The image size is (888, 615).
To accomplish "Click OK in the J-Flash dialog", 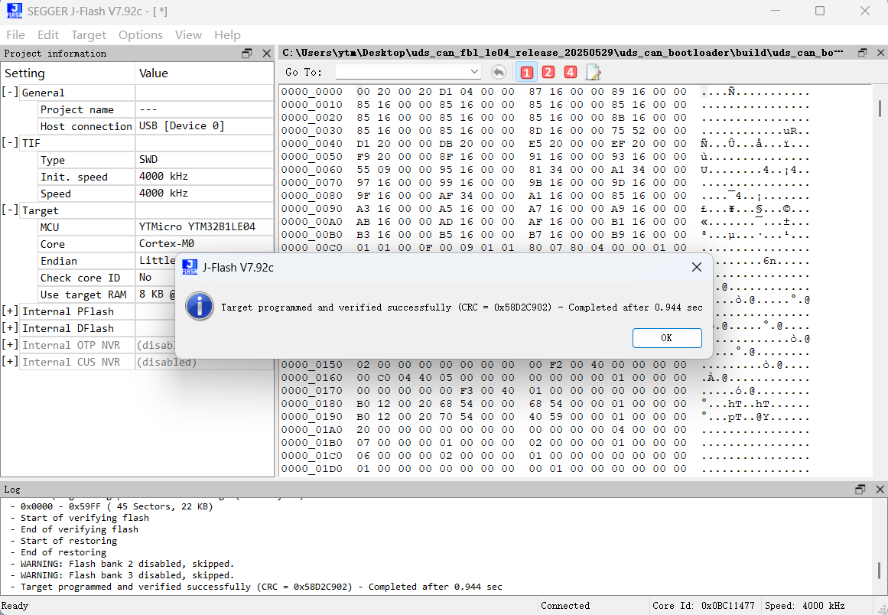I will pos(666,337).
